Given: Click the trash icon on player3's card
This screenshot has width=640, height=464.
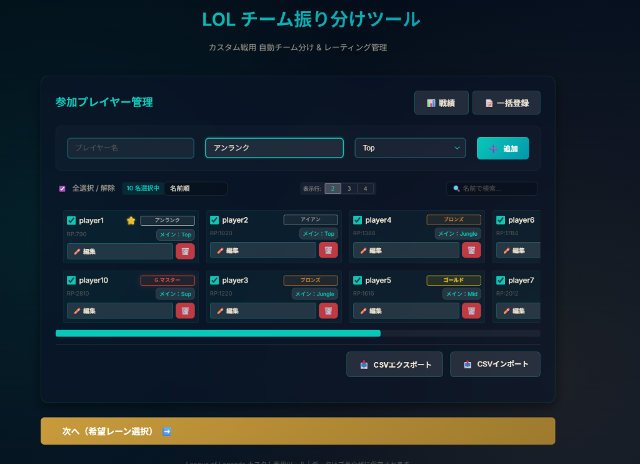Looking at the screenshot, I should point(328,311).
